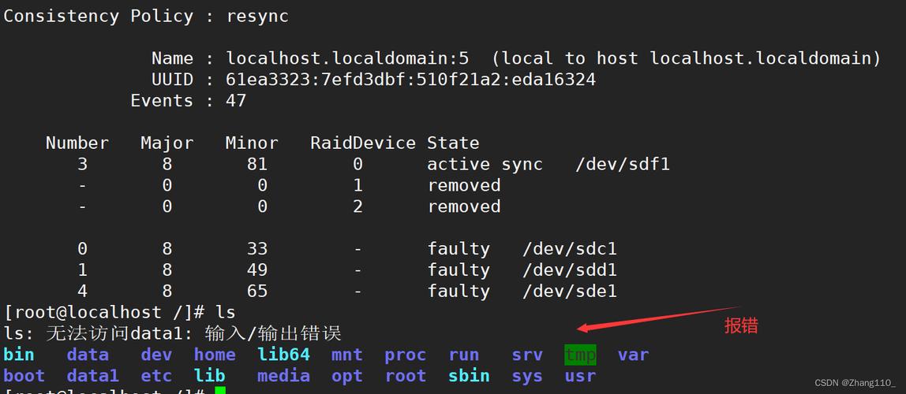Click the 'data1' entry in ls listing
906x394 pixels.
[93, 376]
